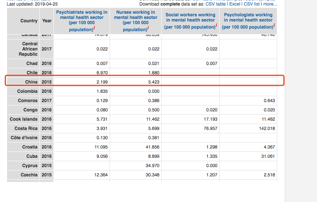317x202 pixels.
Task: Sort by Nurses working in mental health sector
Action: coord(135,17)
